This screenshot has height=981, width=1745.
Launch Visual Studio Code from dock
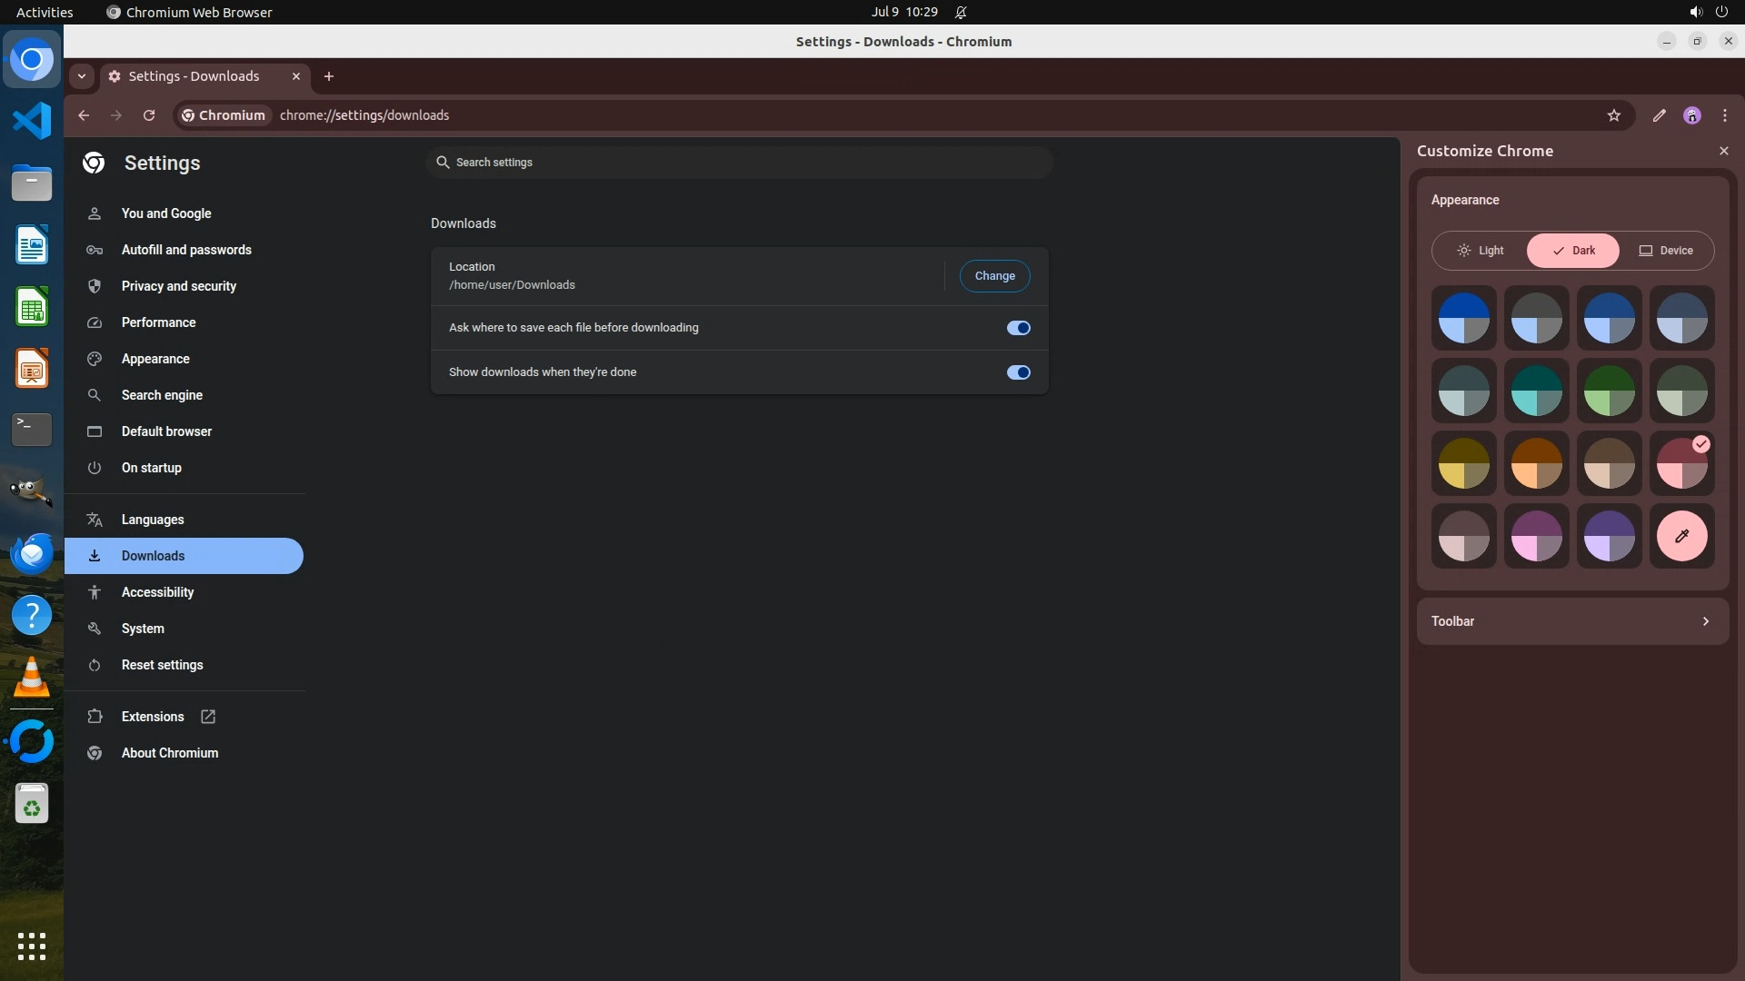click(x=32, y=121)
